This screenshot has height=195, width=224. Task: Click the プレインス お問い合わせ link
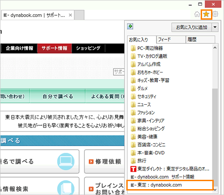110,188
